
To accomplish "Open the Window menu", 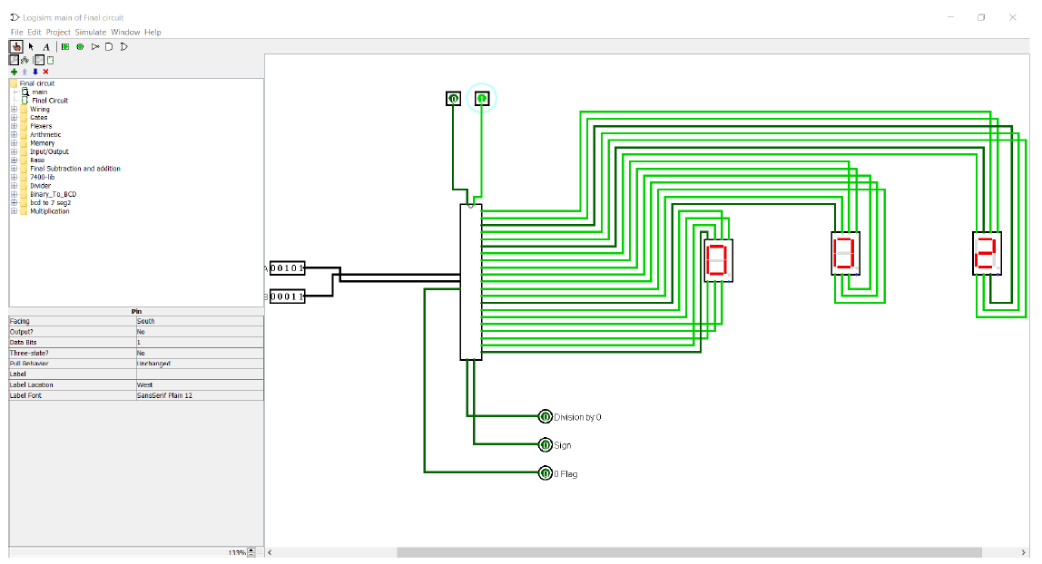I will coord(125,32).
